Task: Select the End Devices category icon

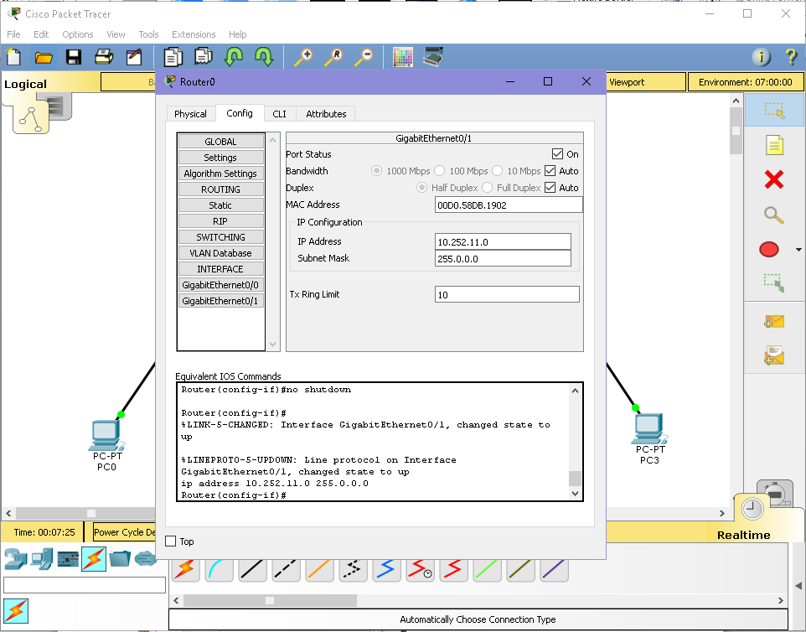Action: coord(42,559)
